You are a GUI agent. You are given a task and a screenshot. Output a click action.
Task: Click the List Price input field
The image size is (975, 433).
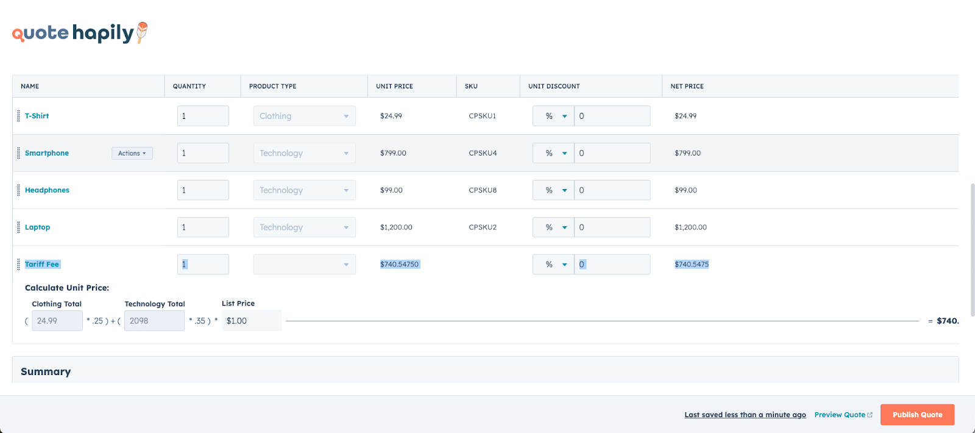point(251,321)
